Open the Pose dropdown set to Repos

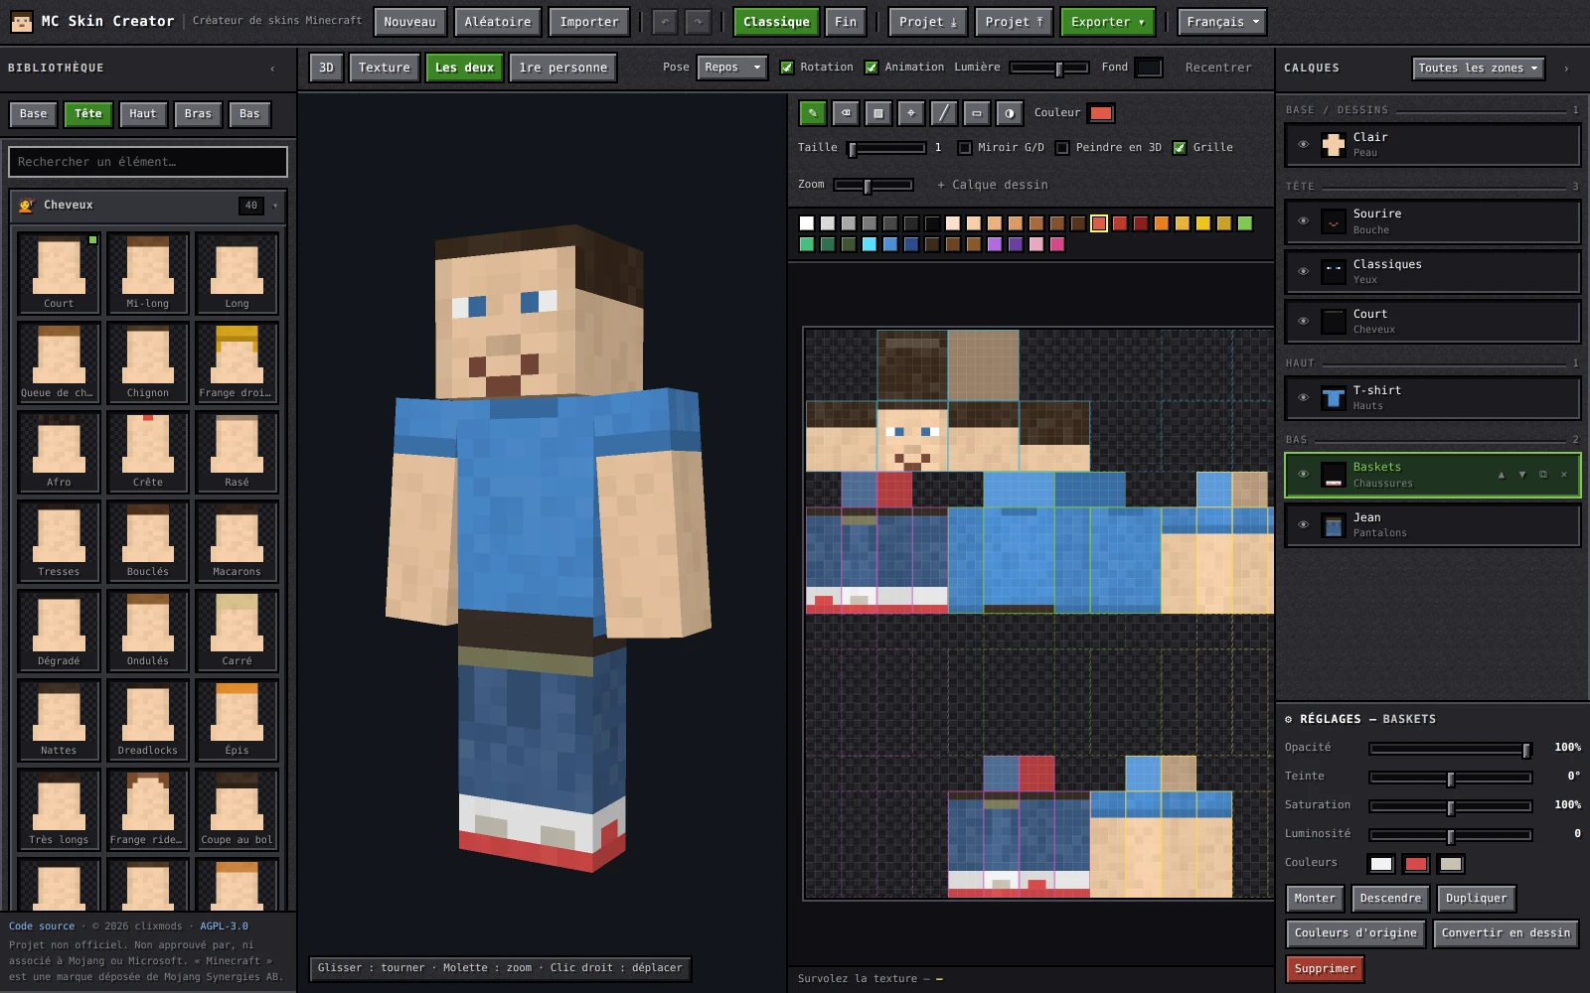tap(731, 68)
